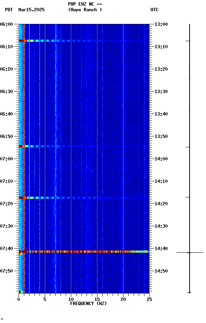Click the '14:30' UTC time label

pos(161,227)
